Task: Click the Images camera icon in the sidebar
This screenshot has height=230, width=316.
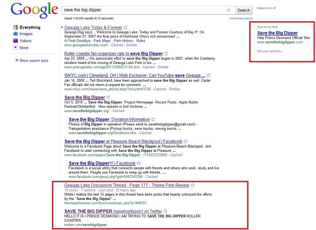Action: pyautogui.click(x=15, y=34)
